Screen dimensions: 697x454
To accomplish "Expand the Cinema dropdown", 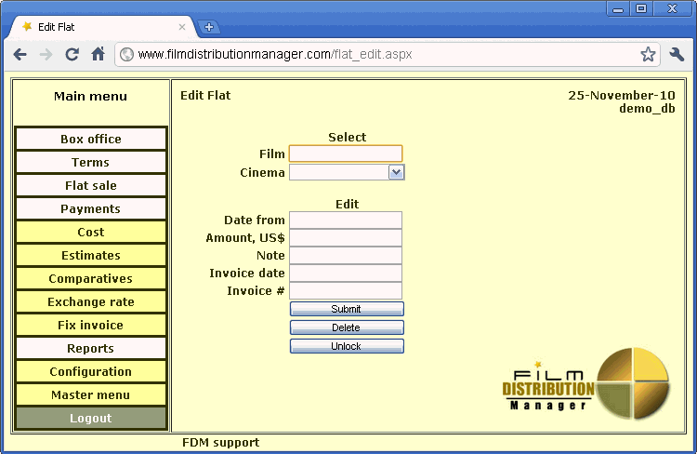I will [x=397, y=172].
